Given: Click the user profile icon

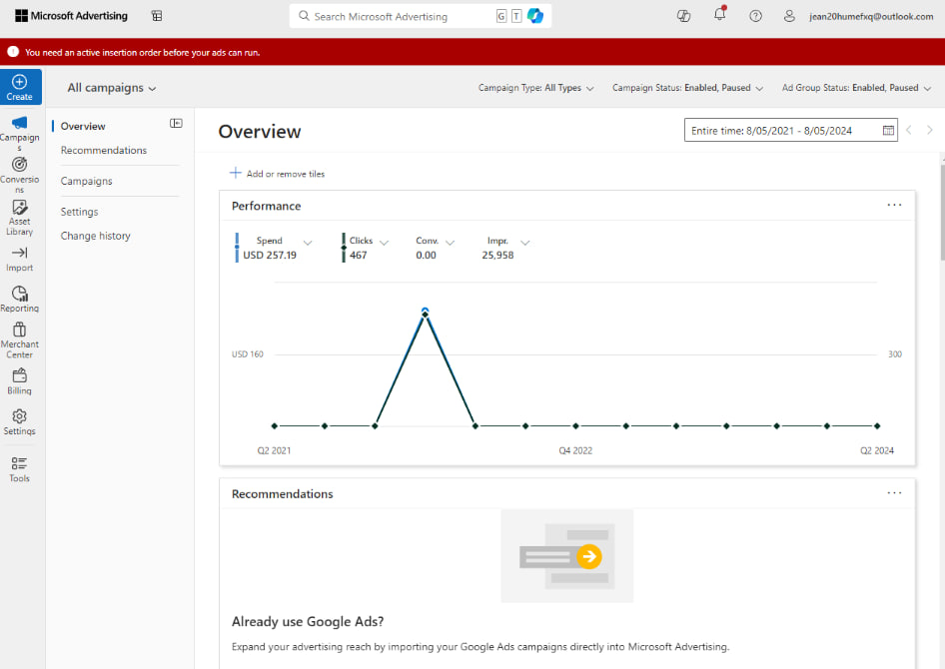Looking at the screenshot, I should tap(789, 16).
